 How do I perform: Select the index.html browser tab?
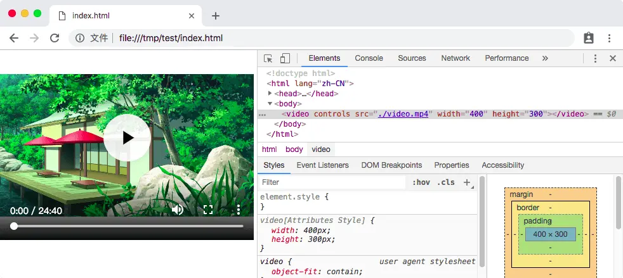pos(126,16)
